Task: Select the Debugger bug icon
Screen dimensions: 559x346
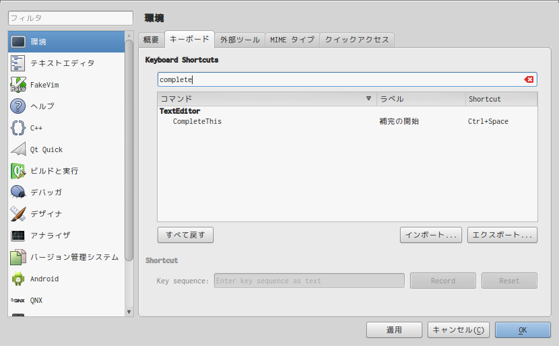Action: pyautogui.click(x=18, y=193)
